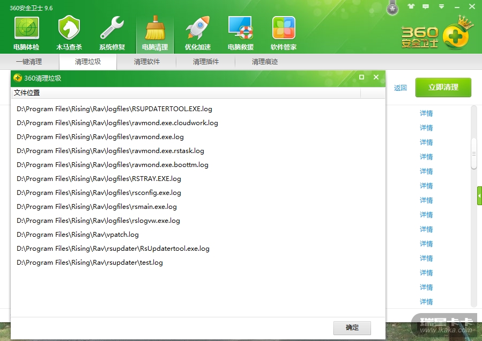Viewport: 482px width, 341px height.
Task: Select 电脑清理 broom icon
Action: [x=155, y=28]
